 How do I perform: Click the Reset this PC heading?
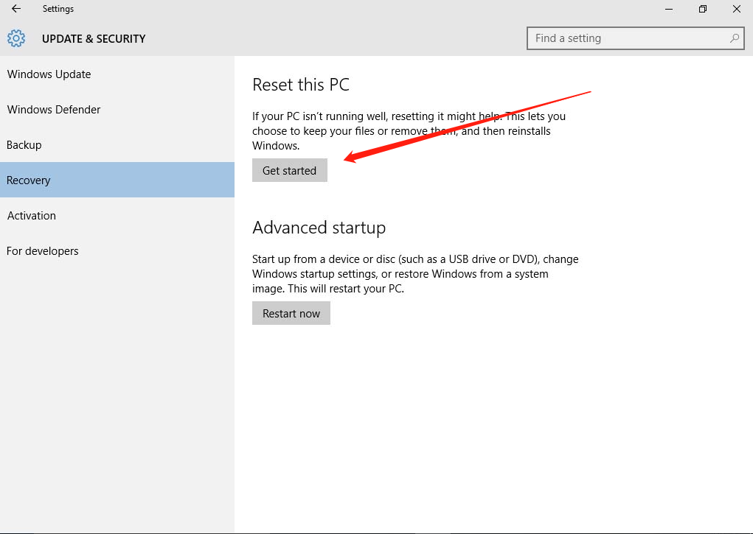pos(301,85)
